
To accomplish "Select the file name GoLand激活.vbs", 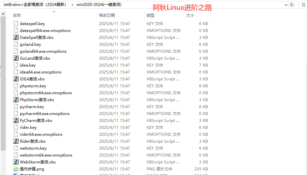I will [x=35, y=58].
